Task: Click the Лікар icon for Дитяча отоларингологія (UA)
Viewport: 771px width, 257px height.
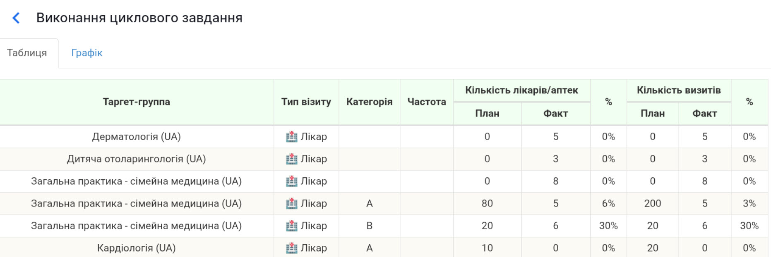Action: pos(293,159)
